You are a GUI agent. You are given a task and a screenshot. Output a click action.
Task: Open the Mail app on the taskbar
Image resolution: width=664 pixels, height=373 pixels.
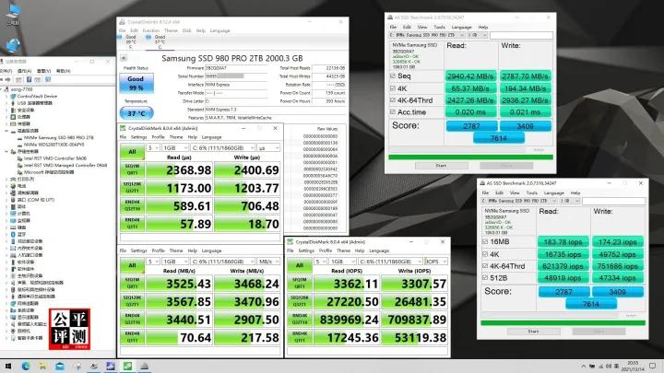[x=60, y=367]
